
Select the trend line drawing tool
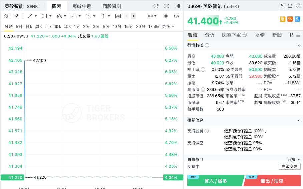point(30,16)
